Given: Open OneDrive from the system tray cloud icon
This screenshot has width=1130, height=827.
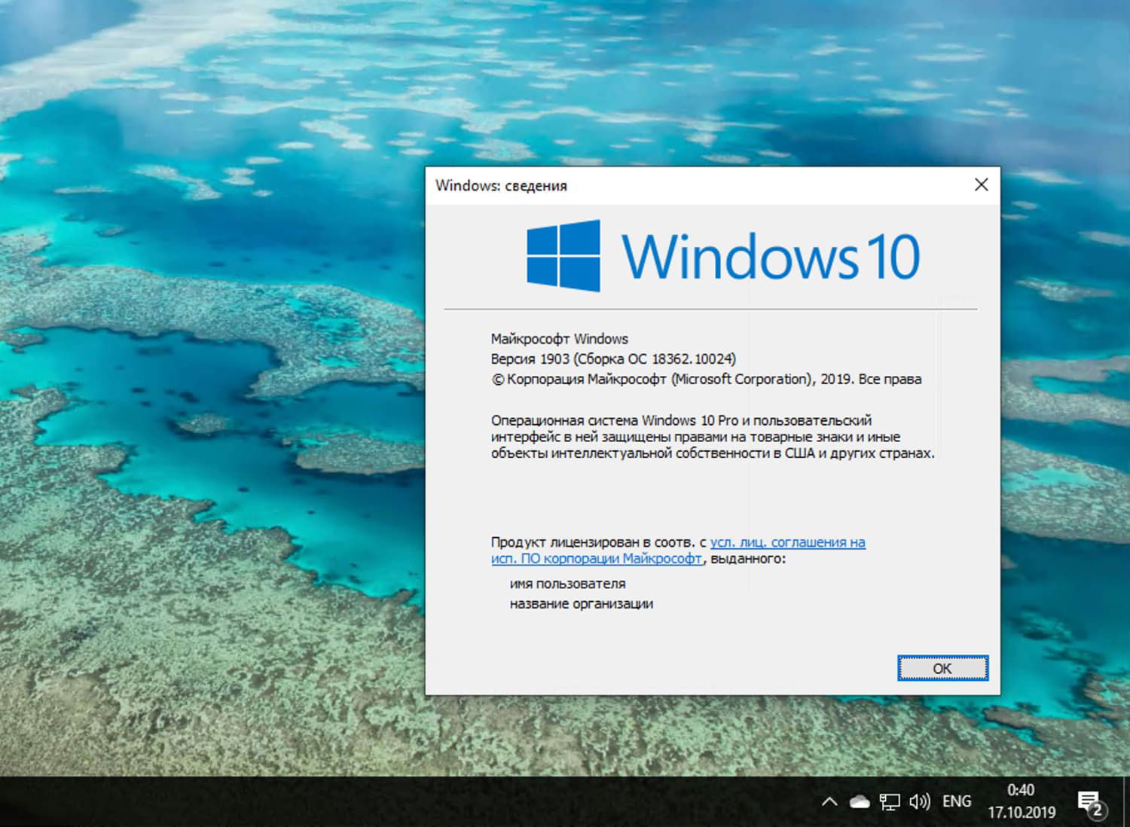Looking at the screenshot, I should (x=859, y=801).
